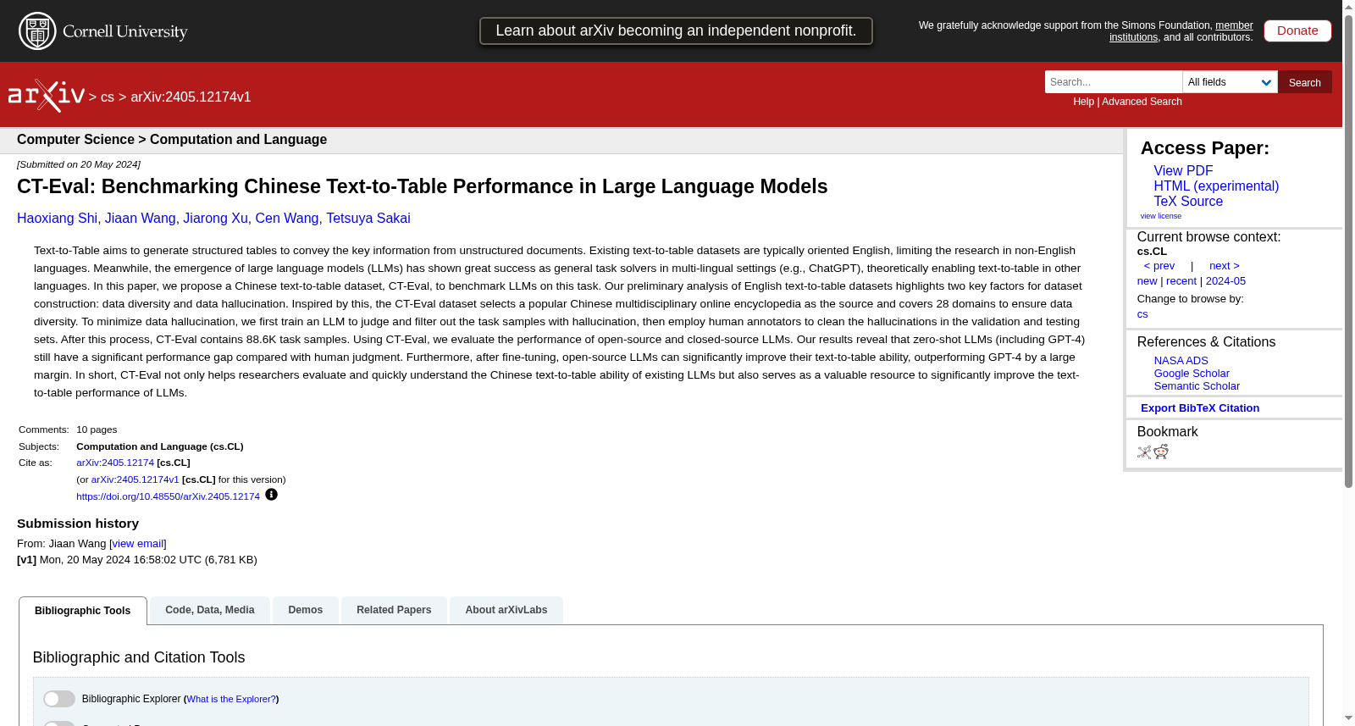The image size is (1355, 726).
Task: Go to the next paper link
Action: coord(1225,266)
